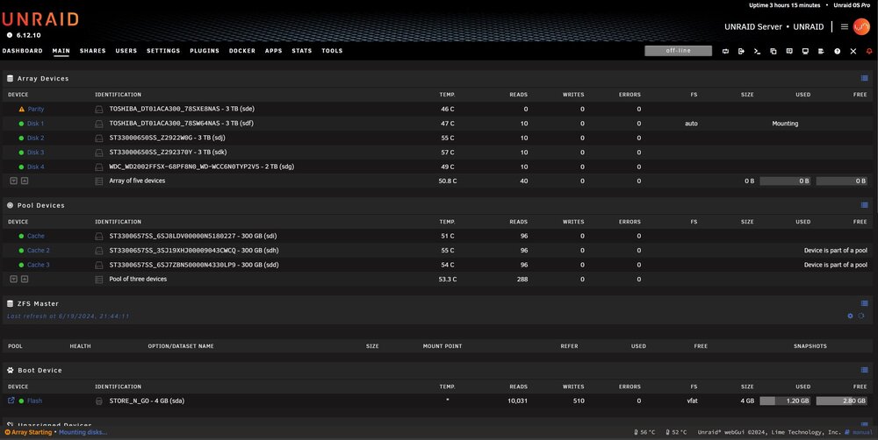Spin up all pool devices arrow
Image resolution: width=878 pixels, height=440 pixels.
[x=25, y=279]
